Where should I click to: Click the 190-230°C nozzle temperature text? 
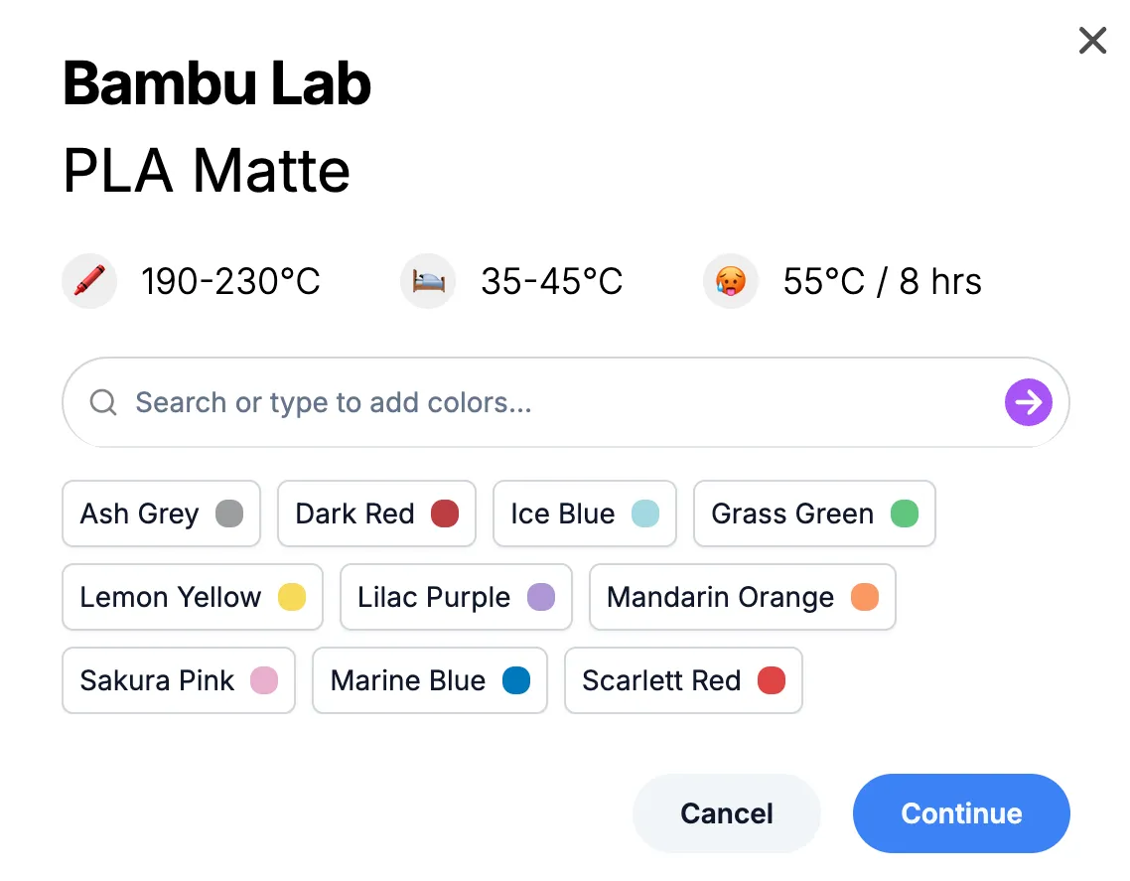click(230, 281)
